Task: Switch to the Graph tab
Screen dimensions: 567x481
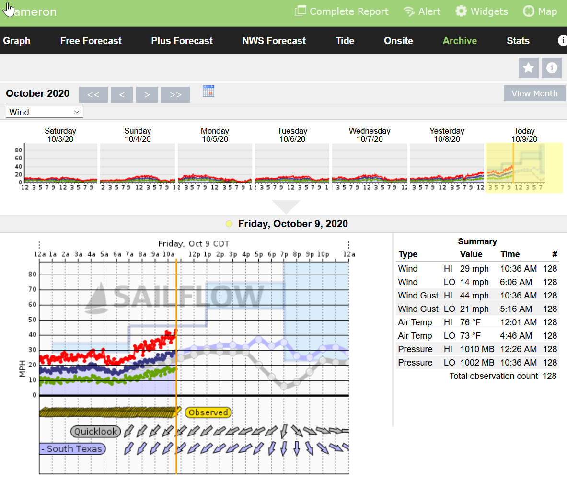Action: (17, 41)
